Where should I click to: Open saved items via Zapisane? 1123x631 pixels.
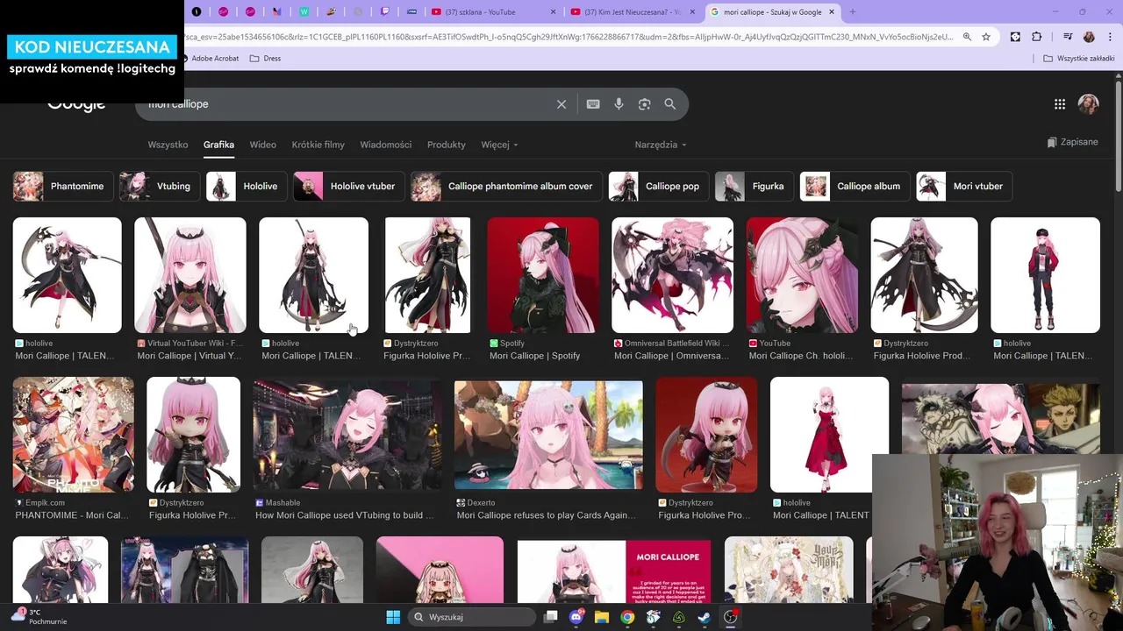(1072, 142)
